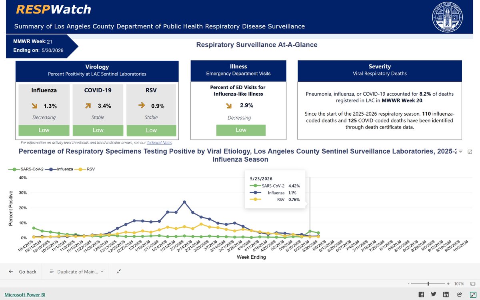Open the Technical Notes link

click(160, 142)
